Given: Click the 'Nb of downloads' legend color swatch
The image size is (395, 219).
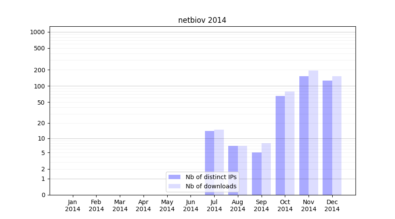Looking at the screenshot, I should (x=174, y=186).
